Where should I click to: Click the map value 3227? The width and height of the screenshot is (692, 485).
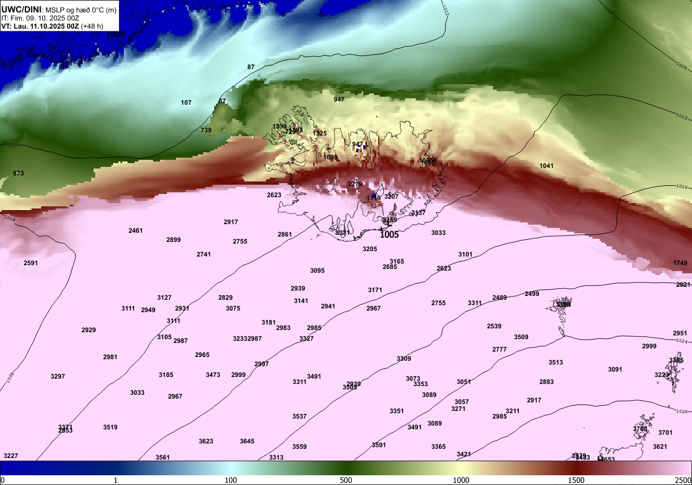[x=11, y=456]
